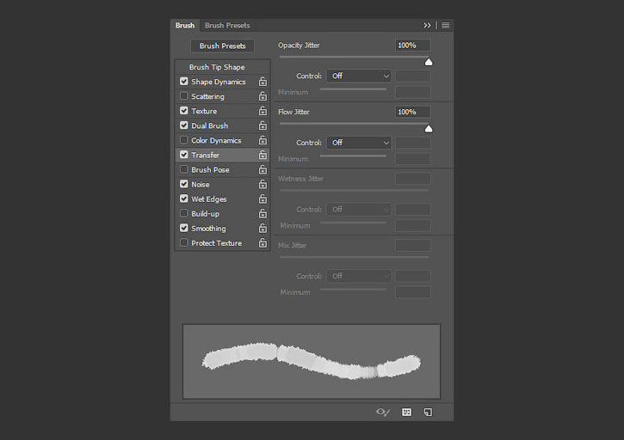Lock the Wet Edges setting
The height and width of the screenshot is (440, 624).
263,199
